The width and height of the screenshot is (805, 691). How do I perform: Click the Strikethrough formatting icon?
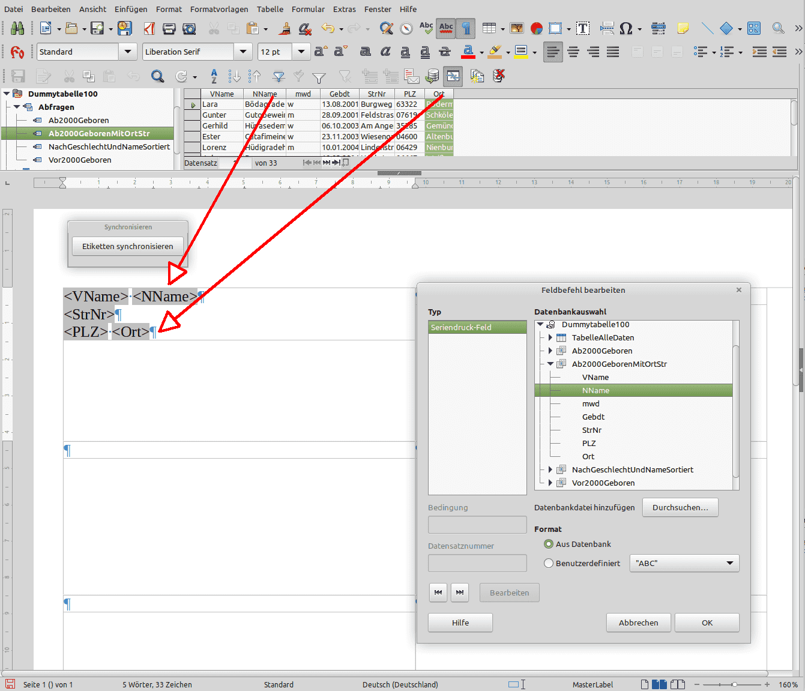click(445, 52)
